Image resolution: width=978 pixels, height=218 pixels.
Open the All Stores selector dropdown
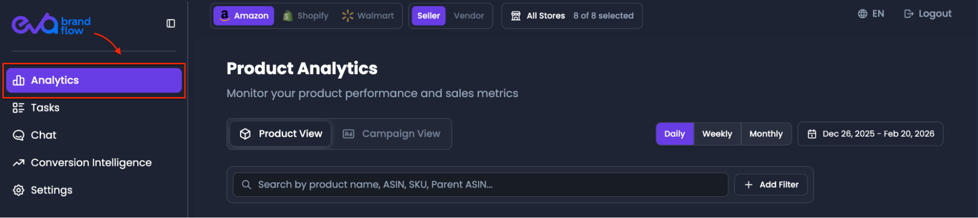pyautogui.click(x=572, y=16)
